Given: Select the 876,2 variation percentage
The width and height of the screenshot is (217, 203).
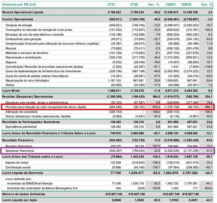Looking at the screenshot, I should [156, 107].
